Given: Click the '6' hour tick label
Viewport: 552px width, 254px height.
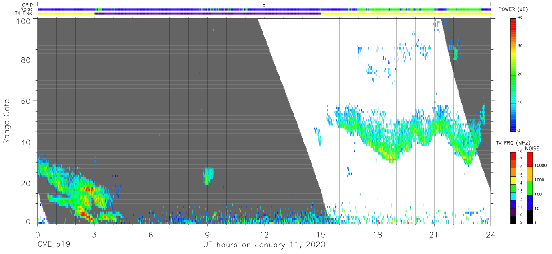Looking at the screenshot, I should click(x=151, y=234).
